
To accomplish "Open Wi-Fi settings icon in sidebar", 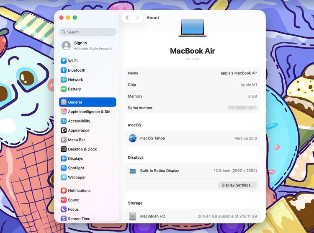I will pyautogui.click(x=64, y=61).
